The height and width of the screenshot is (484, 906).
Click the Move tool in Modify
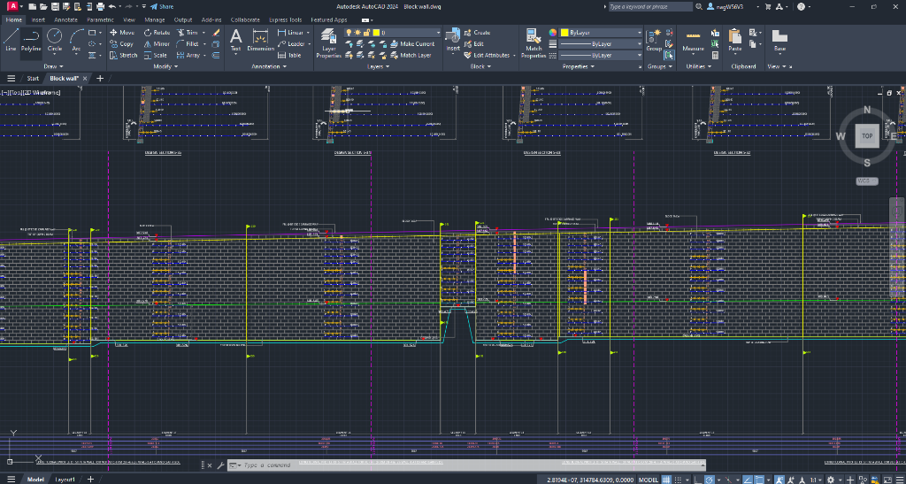(122, 33)
